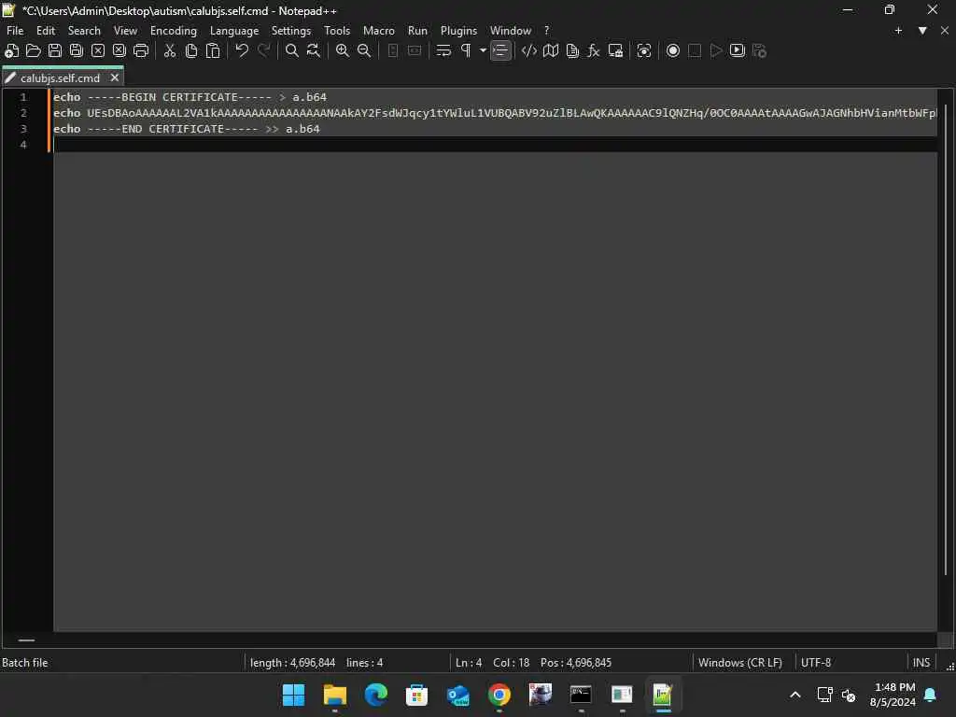This screenshot has height=717, width=956.
Task: Click "Ln : 4" position in status bar
Action: (x=469, y=663)
